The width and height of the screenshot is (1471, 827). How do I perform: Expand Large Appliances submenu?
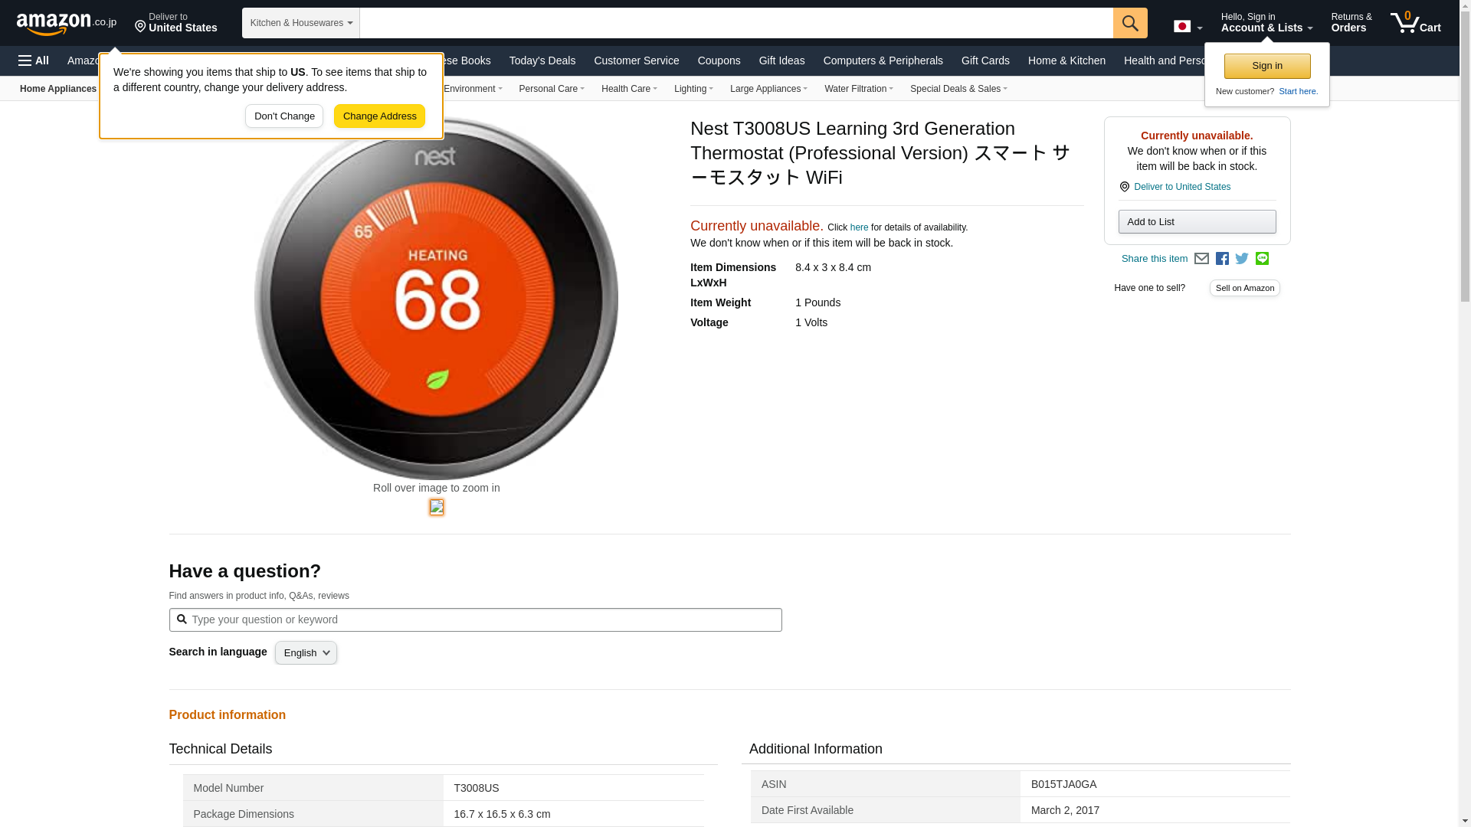point(768,89)
